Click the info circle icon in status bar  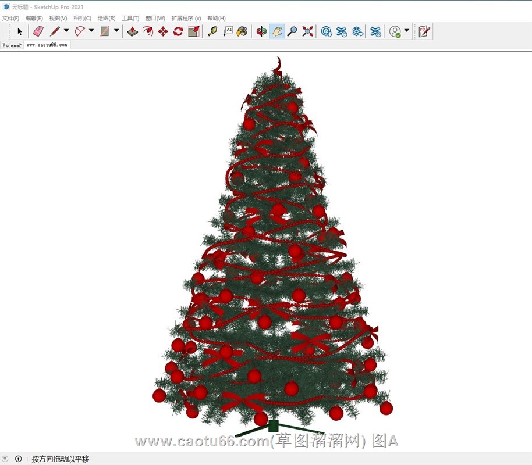pyautogui.click(x=19, y=459)
